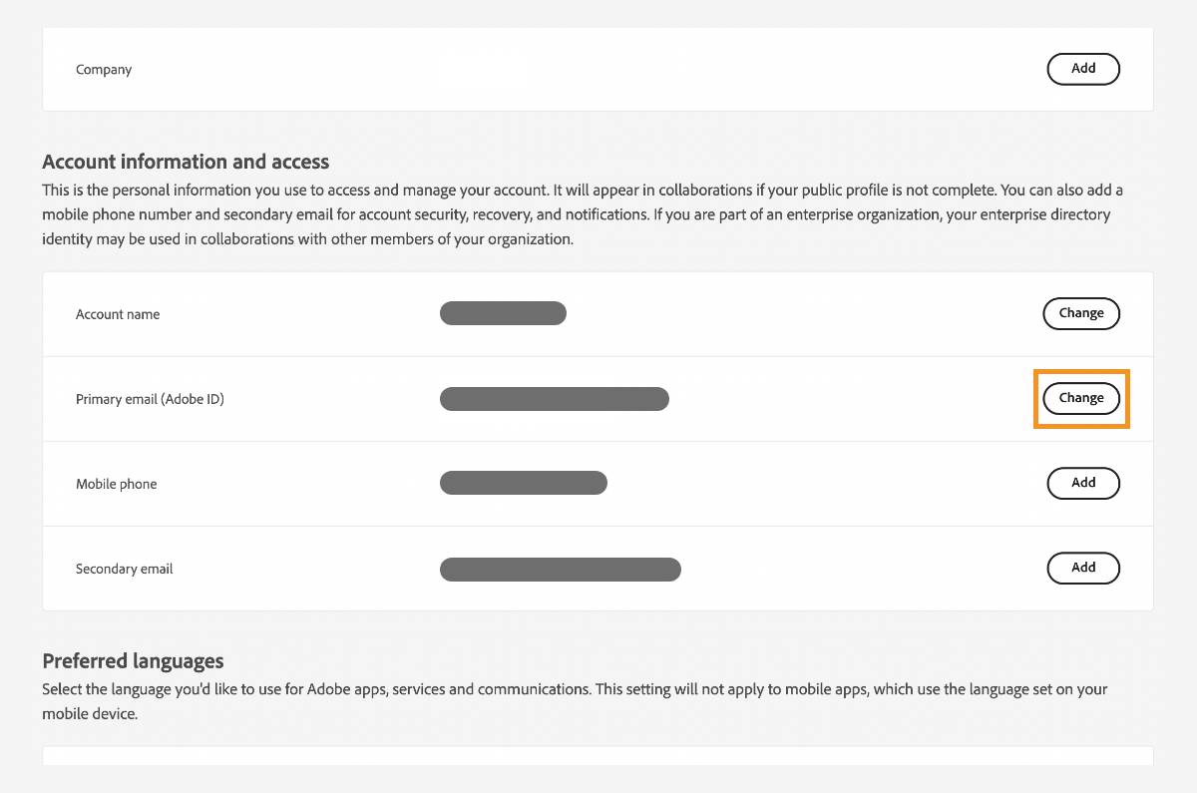Click the Add button next to Company
1197x793 pixels.
1083,69
